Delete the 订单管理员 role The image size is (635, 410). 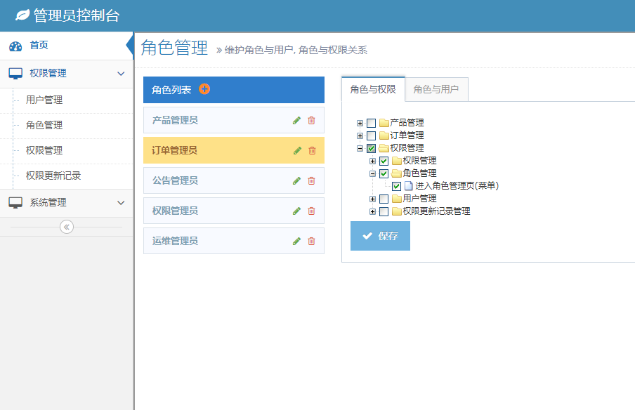tap(313, 150)
